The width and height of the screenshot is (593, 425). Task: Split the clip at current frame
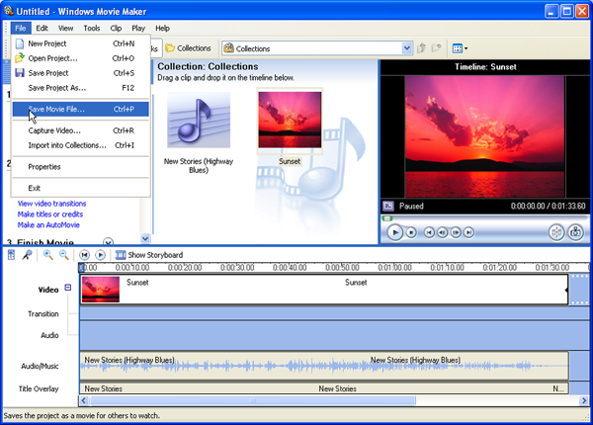coord(556,232)
